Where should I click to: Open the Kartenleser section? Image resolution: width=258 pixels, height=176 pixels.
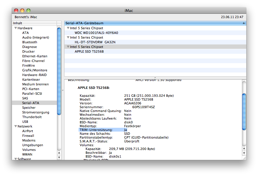click(x=31, y=80)
